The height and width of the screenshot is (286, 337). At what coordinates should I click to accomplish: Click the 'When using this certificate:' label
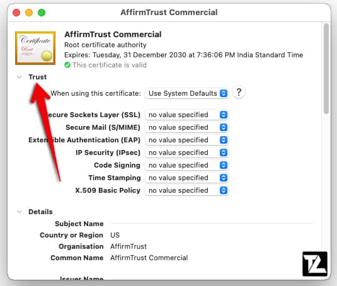click(x=96, y=93)
